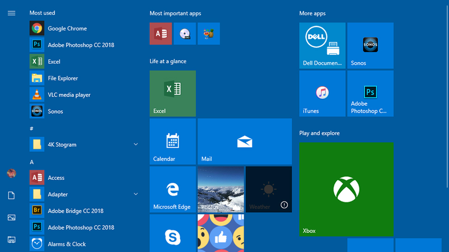This screenshot has height=252, width=449.
Task: Click the # section letter header
Action: click(x=31, y=129)
